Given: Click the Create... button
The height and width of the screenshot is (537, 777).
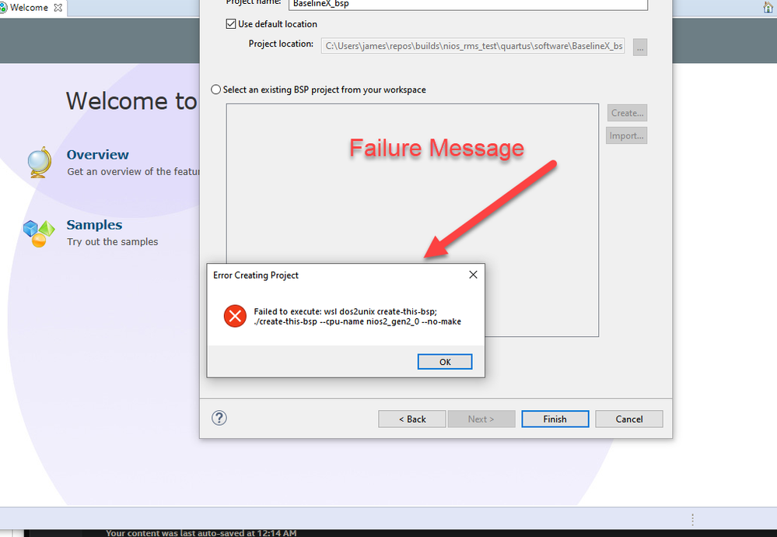Looking at the screenshot, I should [627, 113].
